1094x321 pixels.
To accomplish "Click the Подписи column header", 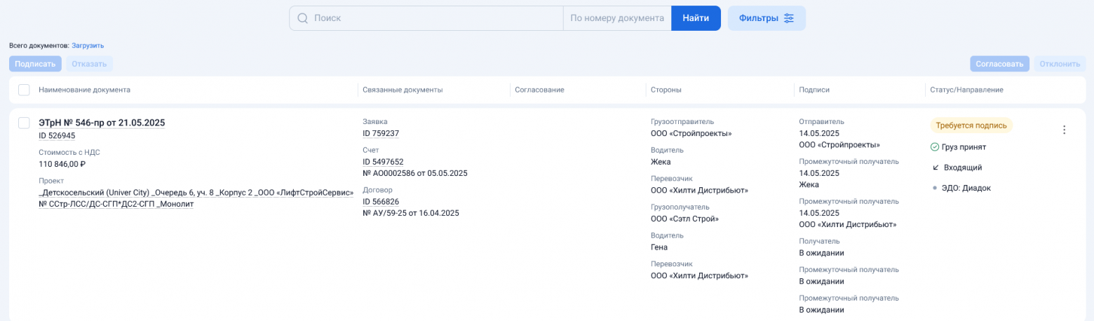I will (814, 90).
